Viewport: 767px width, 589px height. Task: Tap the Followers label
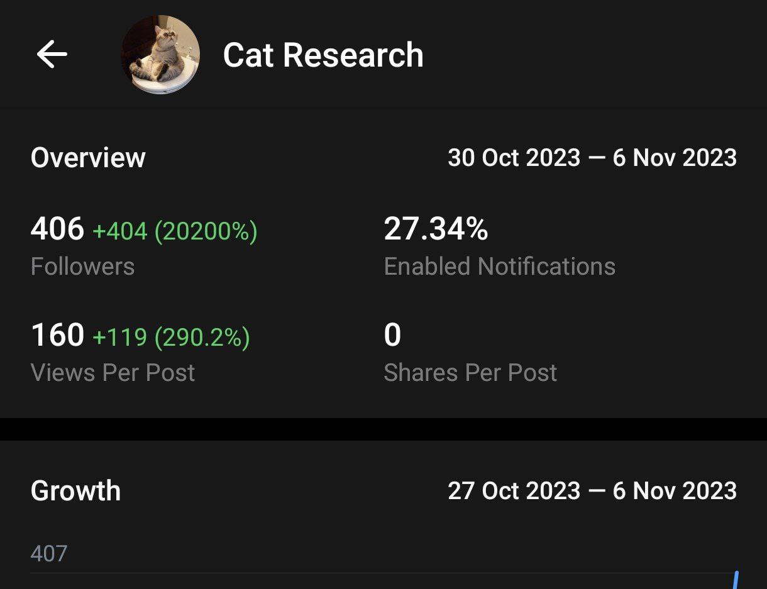tap(82, 267)
